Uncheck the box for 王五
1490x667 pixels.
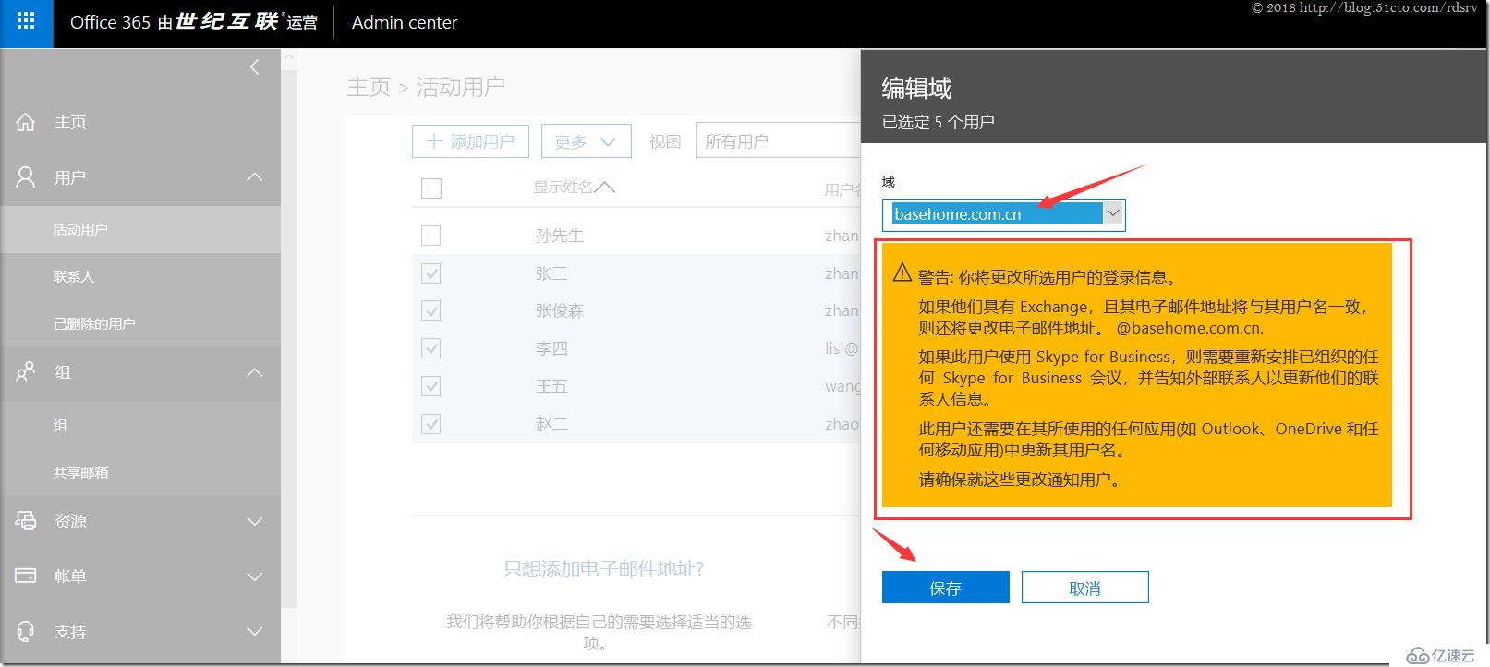click(x=431, y=386)
